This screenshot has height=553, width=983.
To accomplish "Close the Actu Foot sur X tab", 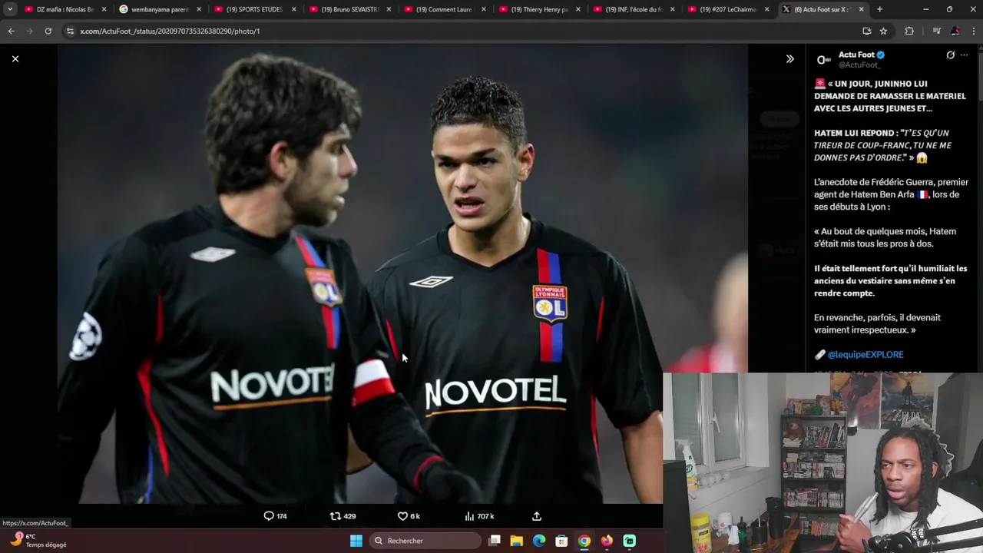I will point(861,9).
